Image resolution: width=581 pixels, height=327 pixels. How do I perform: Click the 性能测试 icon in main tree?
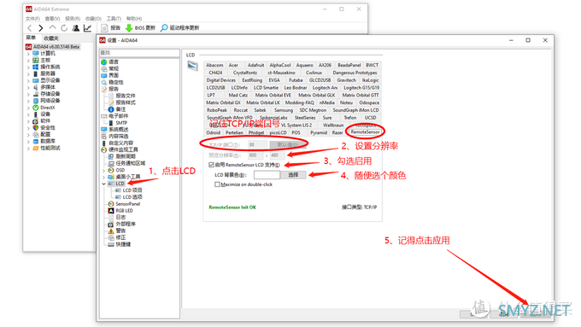tap(36, 148)
